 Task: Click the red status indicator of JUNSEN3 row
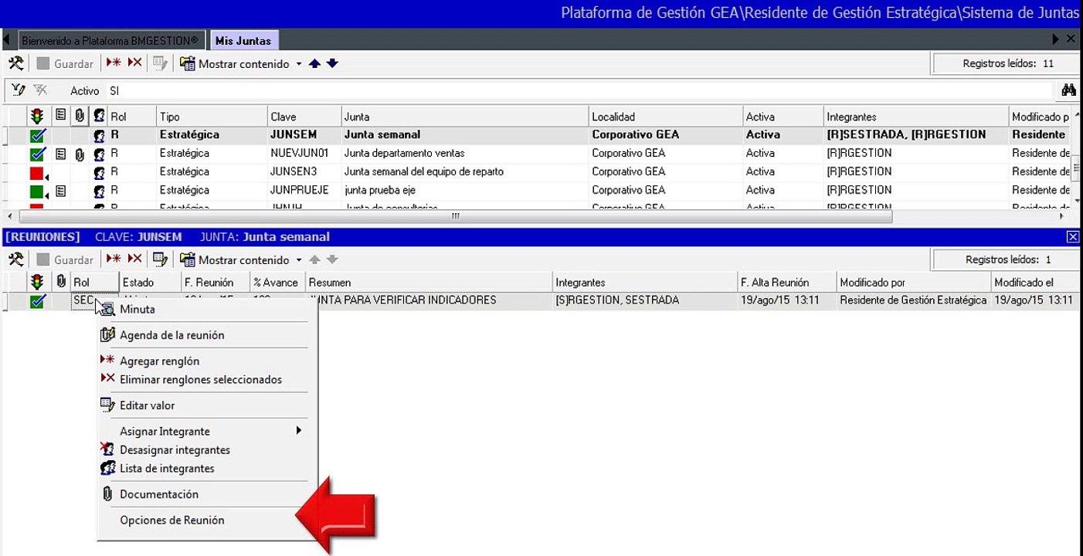(x=37, y=173)
